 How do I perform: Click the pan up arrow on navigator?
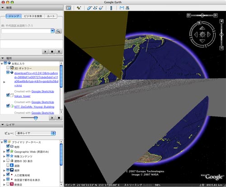coord(202,28)
